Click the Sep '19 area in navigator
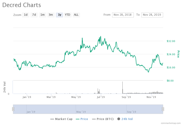 (131, 112)
